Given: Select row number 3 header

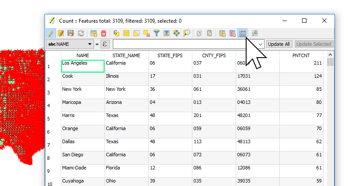Looking at the screenshot, I should pyautogui.click(x=53, y=93).
